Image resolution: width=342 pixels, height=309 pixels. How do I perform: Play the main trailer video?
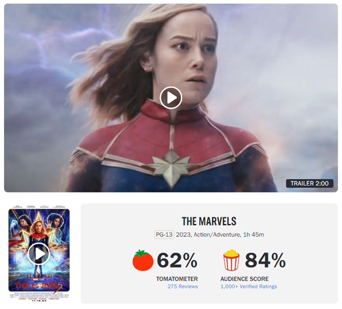(x=171, y=98)
